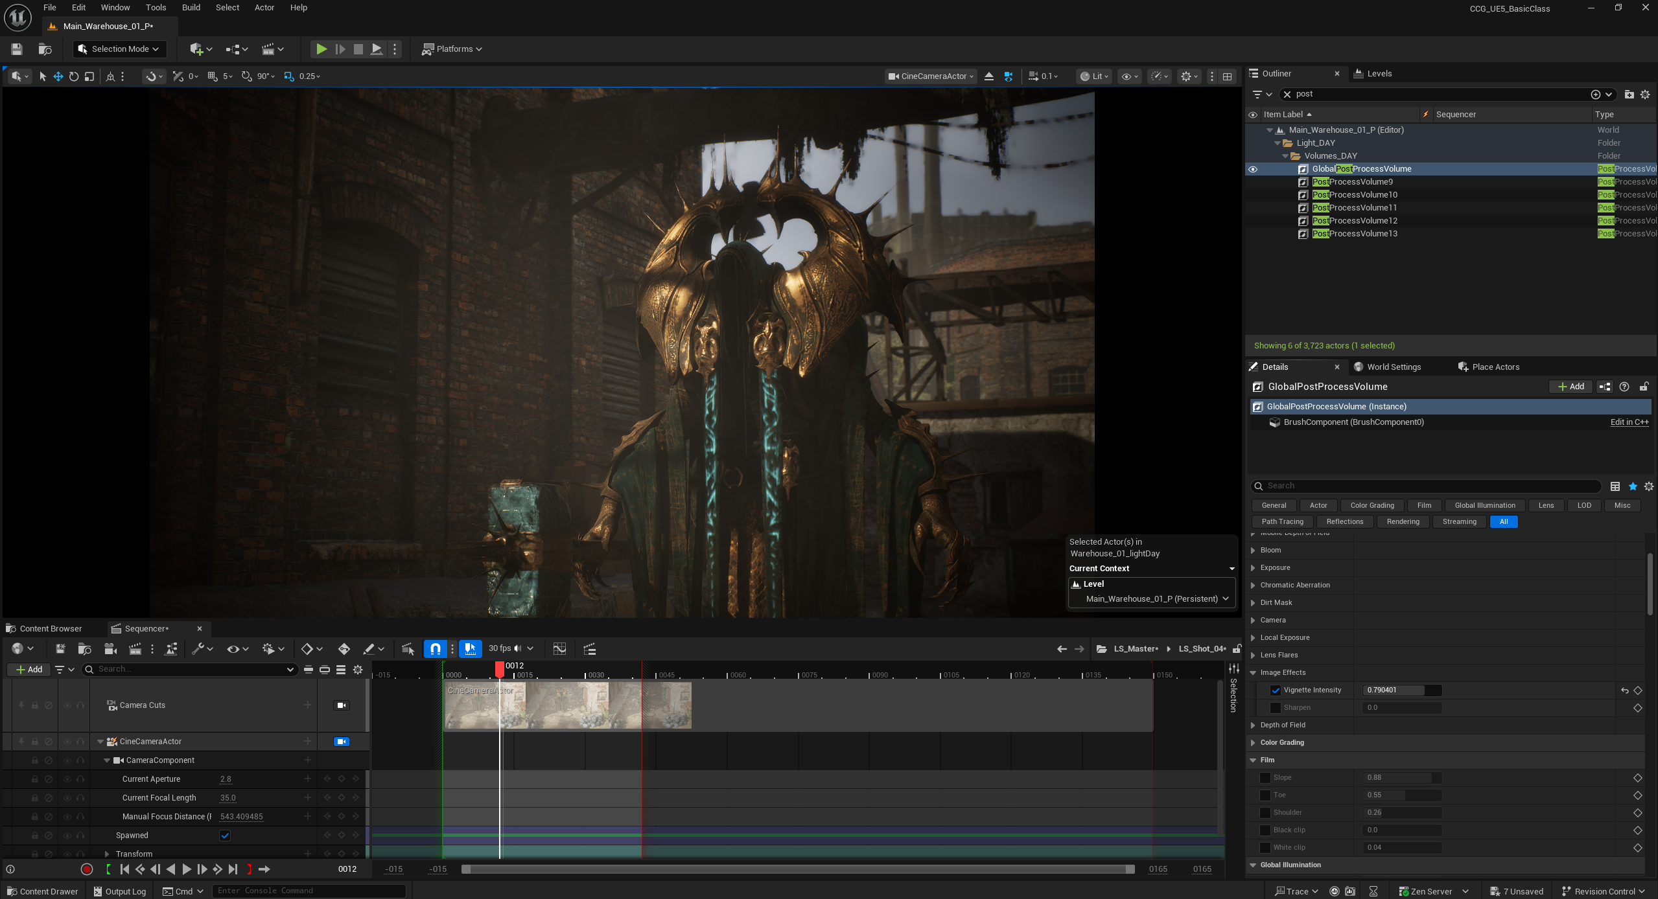Uncheck the Vignette Intensity checkbox
1658x899 pixels.
pyautogui.click(x=1276, y=690)
